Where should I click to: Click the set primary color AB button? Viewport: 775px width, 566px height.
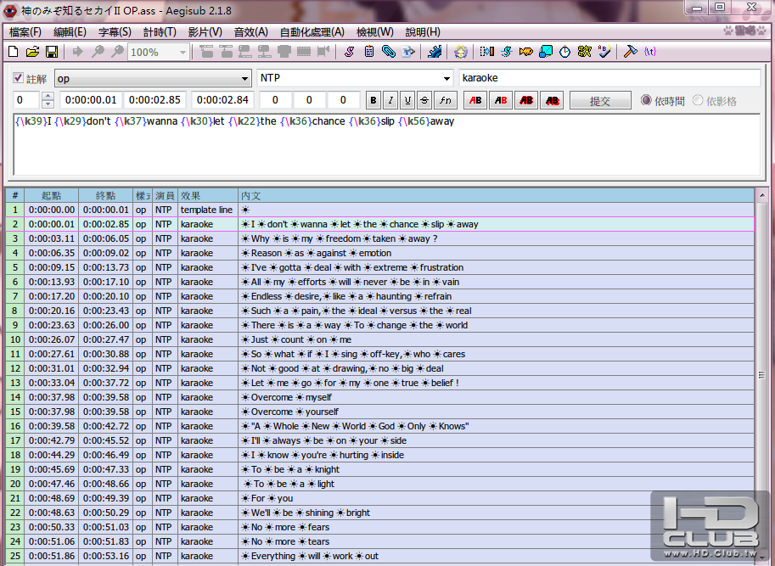(475, 101)
